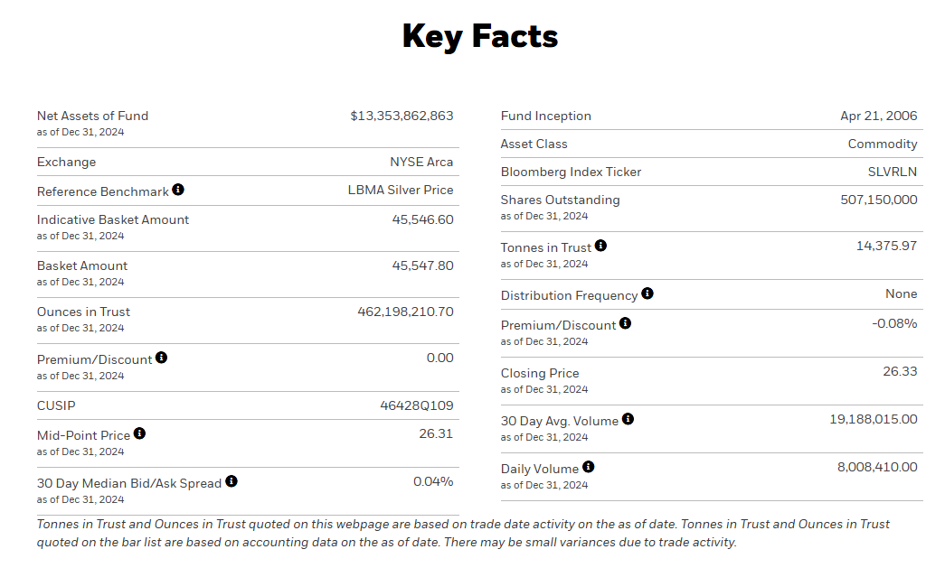The image size is (945, 568).
Task: Click the Shares Outstanding value 507,150,000
Action: point(878,200)
